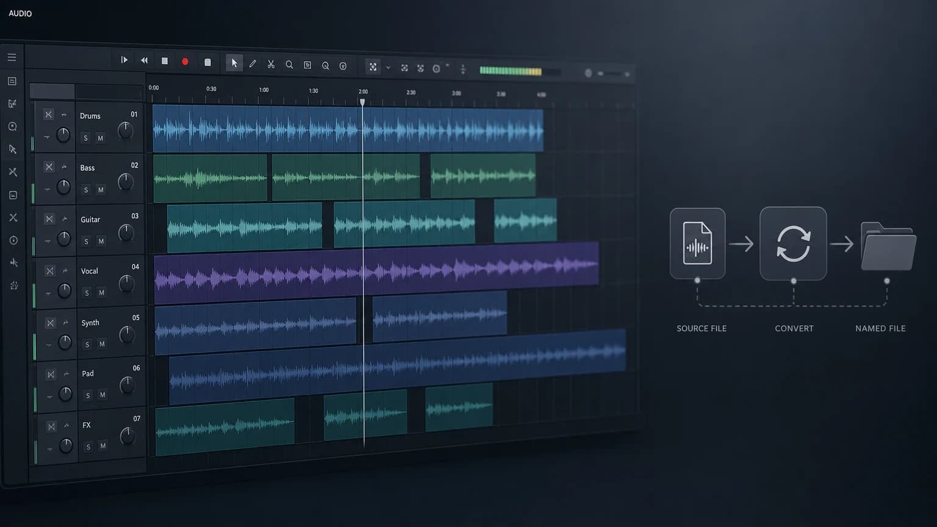Open the hamburger menu in the sidebar
Screen dimensions: 937x527
(12, 57)
